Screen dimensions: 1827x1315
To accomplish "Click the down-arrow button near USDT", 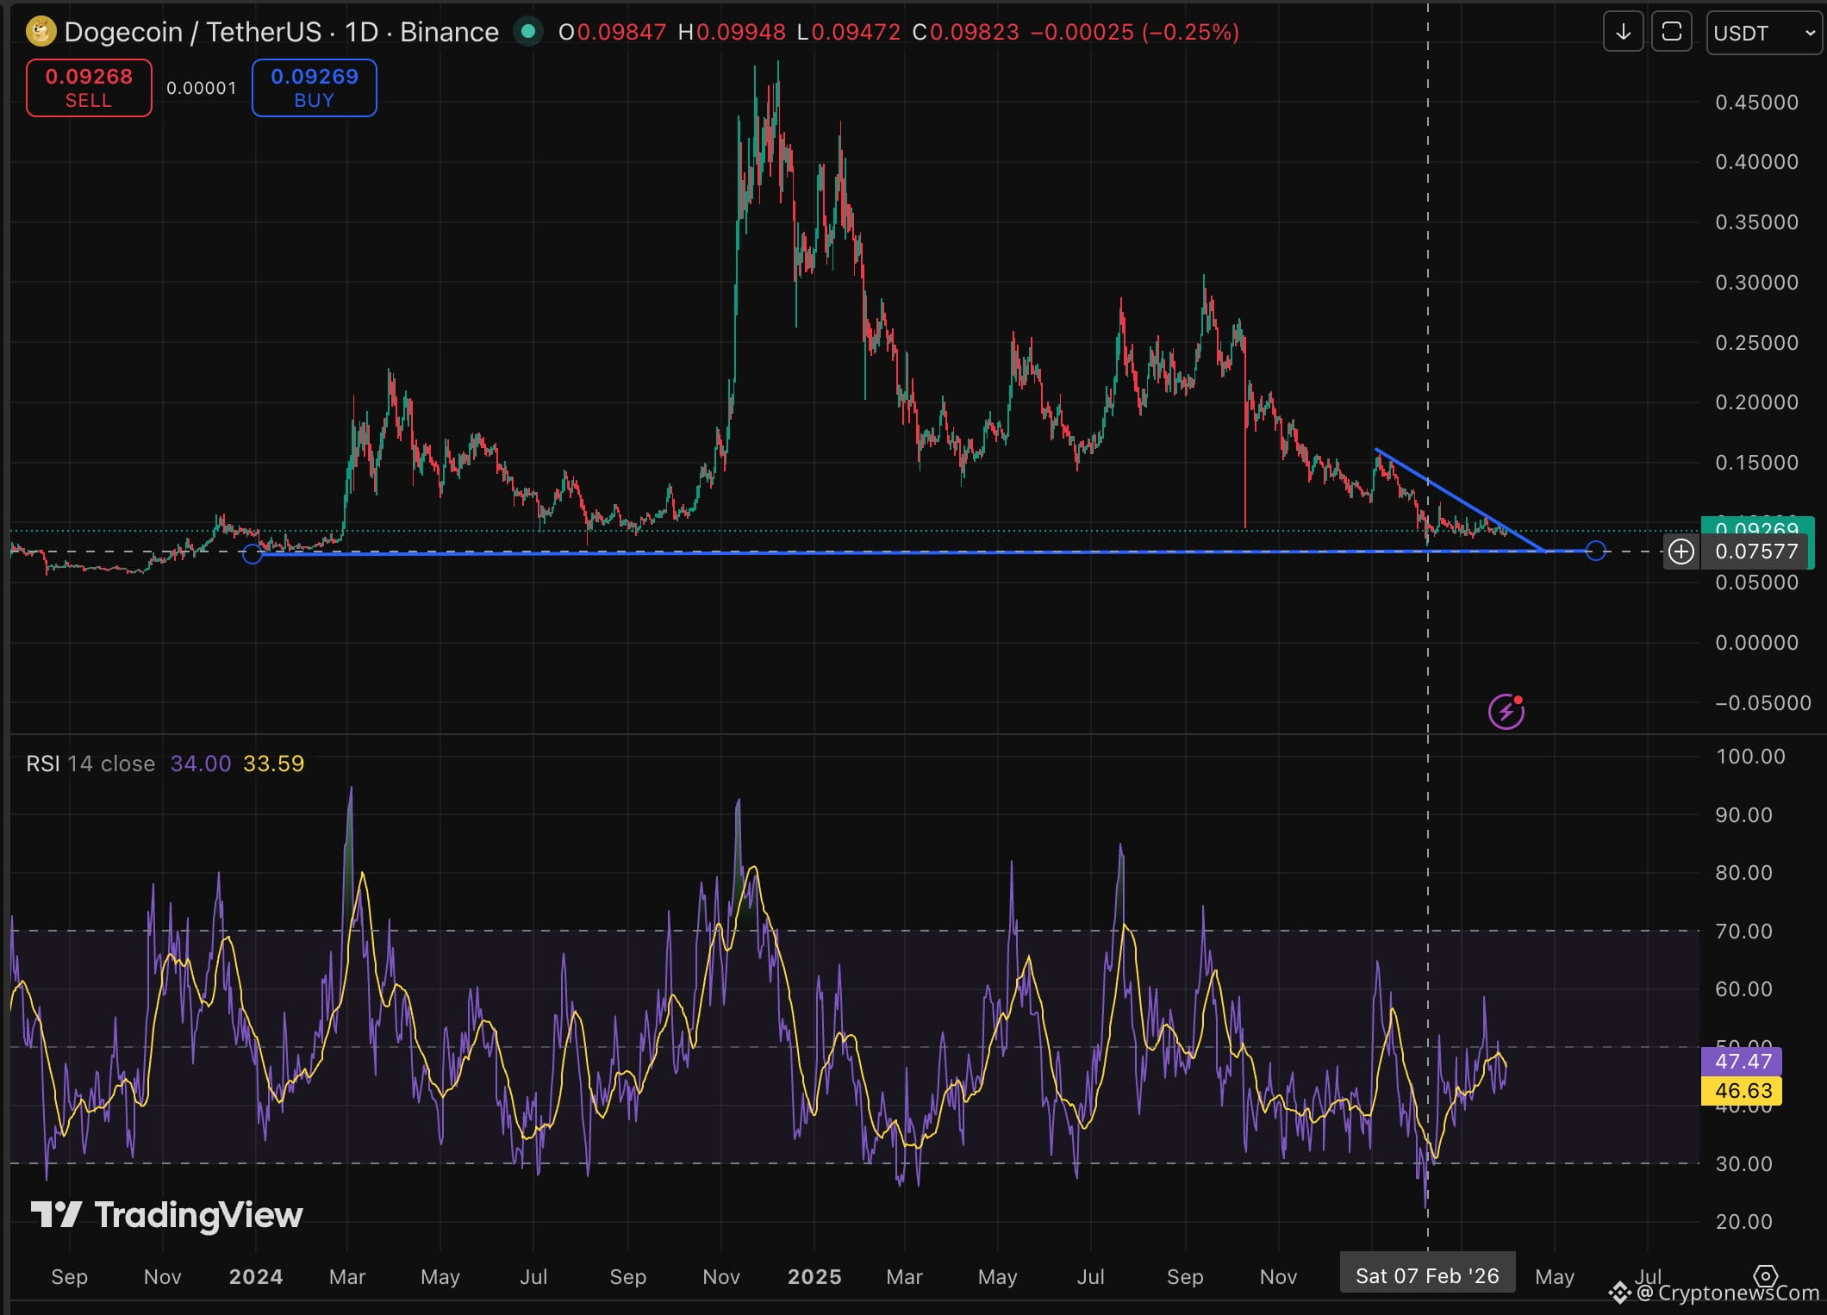I will tap(1623, 33).
